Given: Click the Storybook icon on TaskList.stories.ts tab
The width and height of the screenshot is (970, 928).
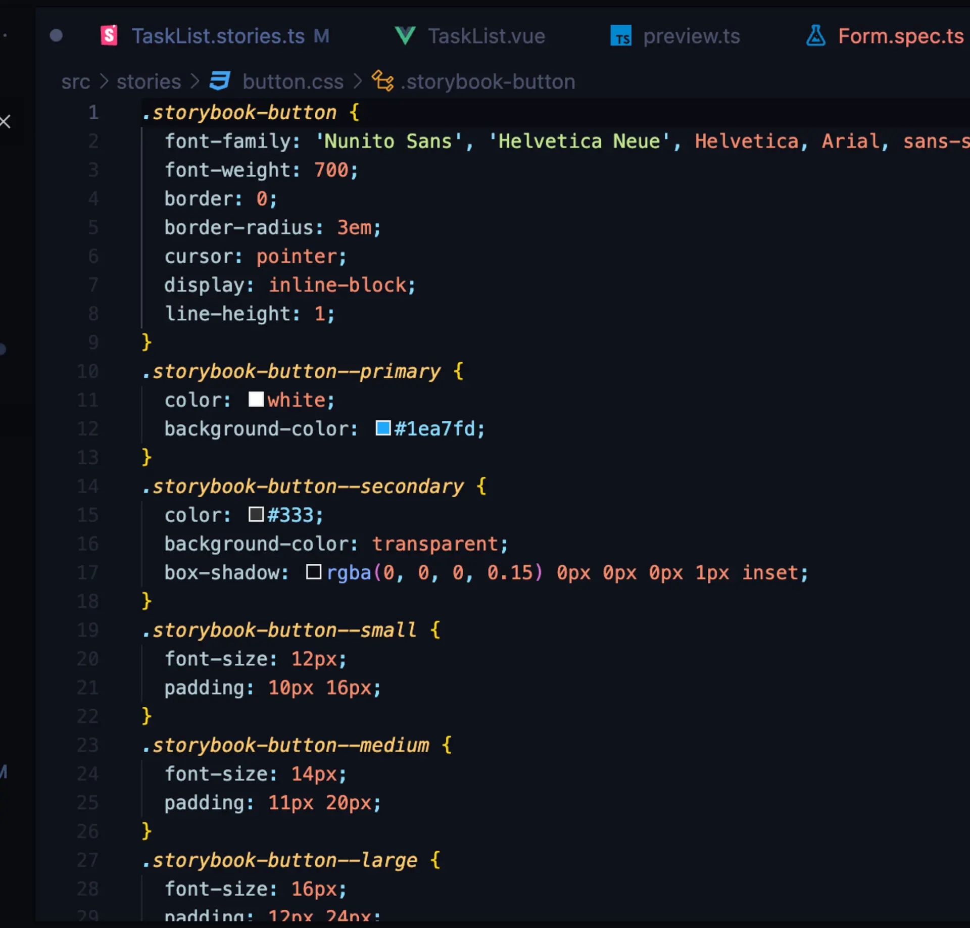Looking at the screenshot, I should pyautogui.click(x=109, y=36).
